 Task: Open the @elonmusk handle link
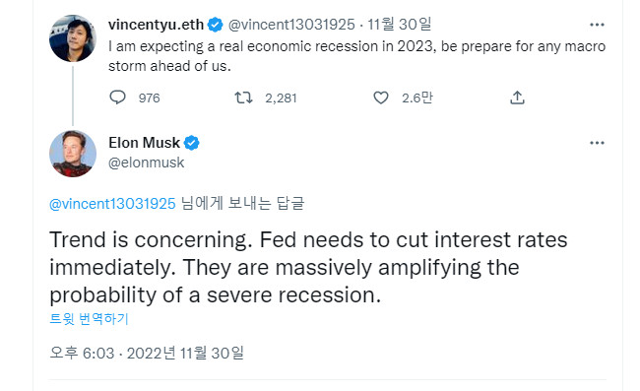(146, 163)
